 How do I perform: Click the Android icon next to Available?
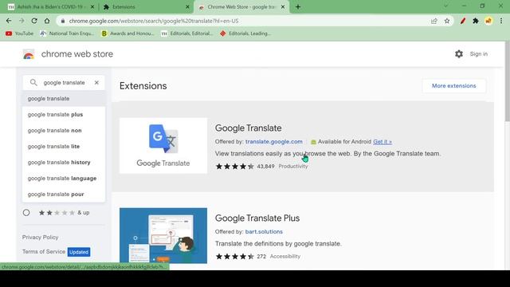click(x=313, y=142)
